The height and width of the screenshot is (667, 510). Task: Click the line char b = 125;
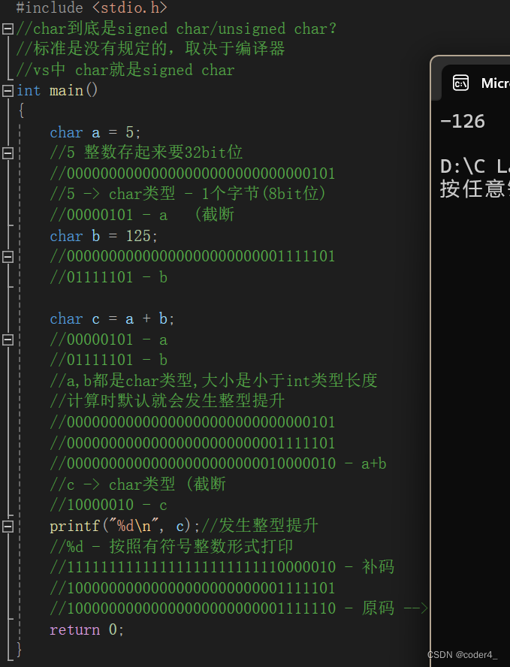coord(104,236)
